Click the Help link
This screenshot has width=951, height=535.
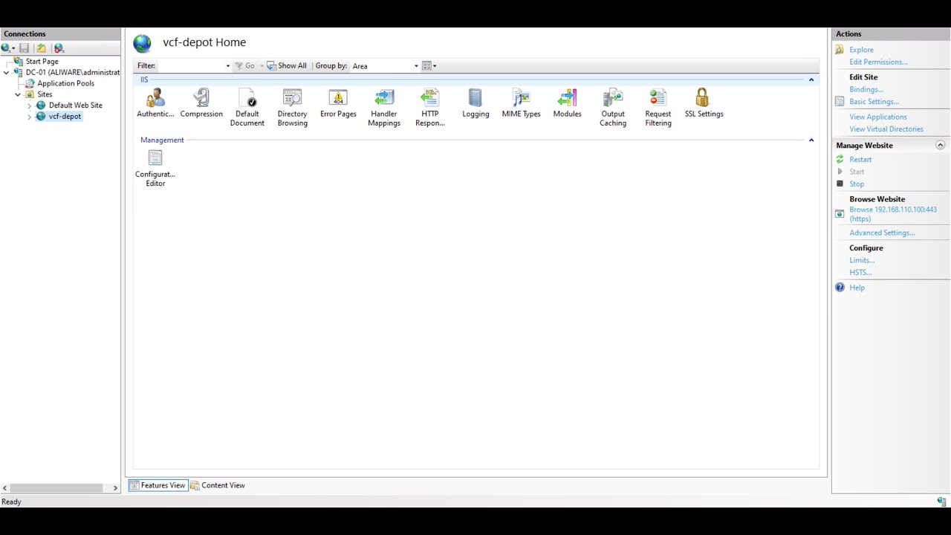857,288
